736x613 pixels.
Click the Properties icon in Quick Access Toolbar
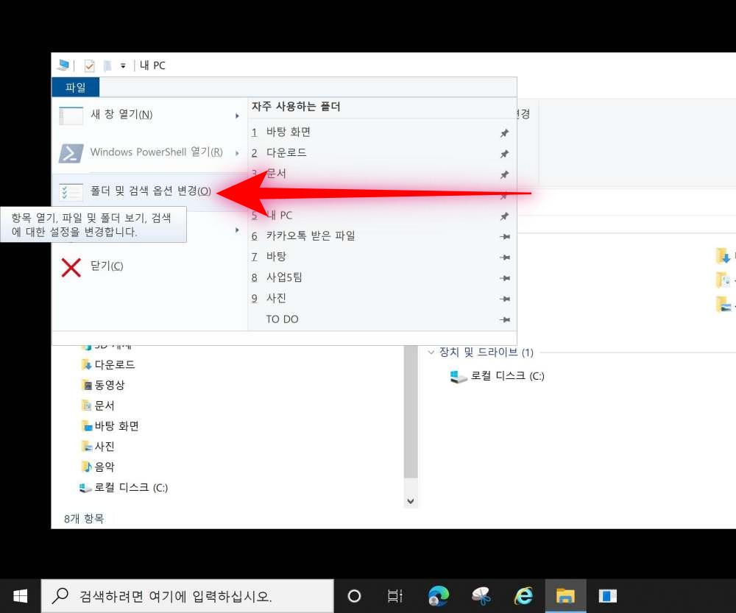coord(89,65)
